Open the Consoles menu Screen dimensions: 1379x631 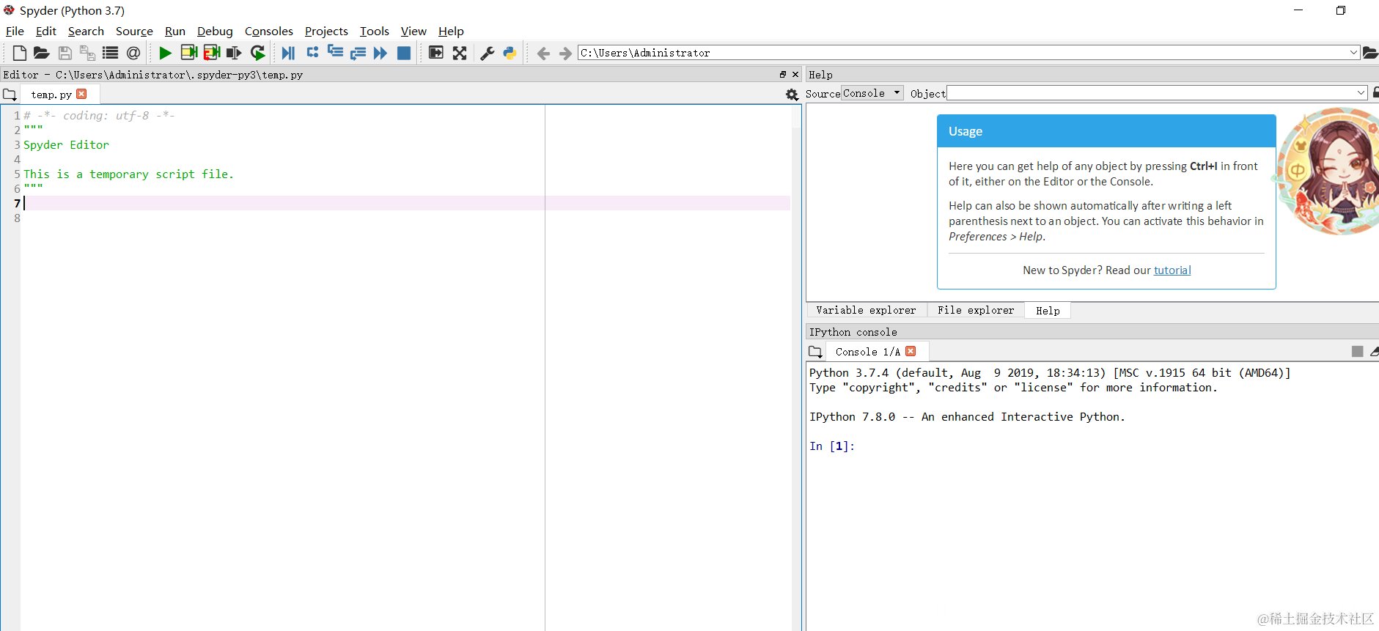pos(268,31)
